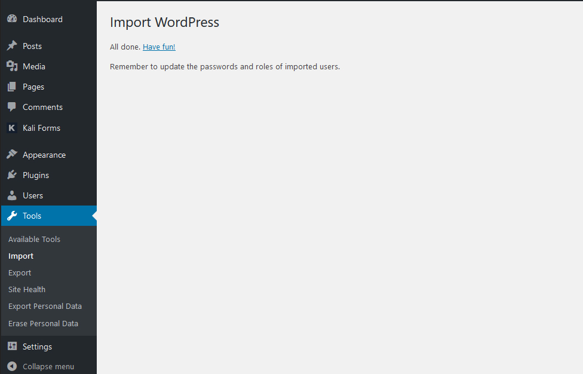Screen dimensions: 583x374
Task: Open the Pages menu label
Action: coord(33,87)
